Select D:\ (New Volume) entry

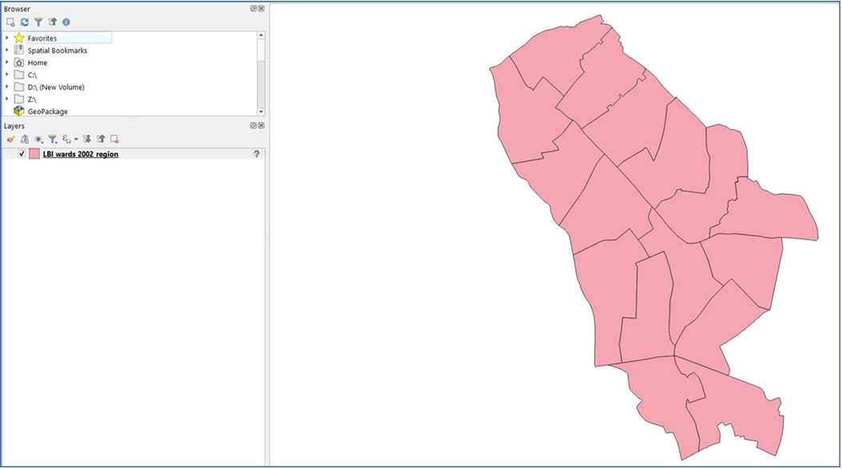click(56, 87)
